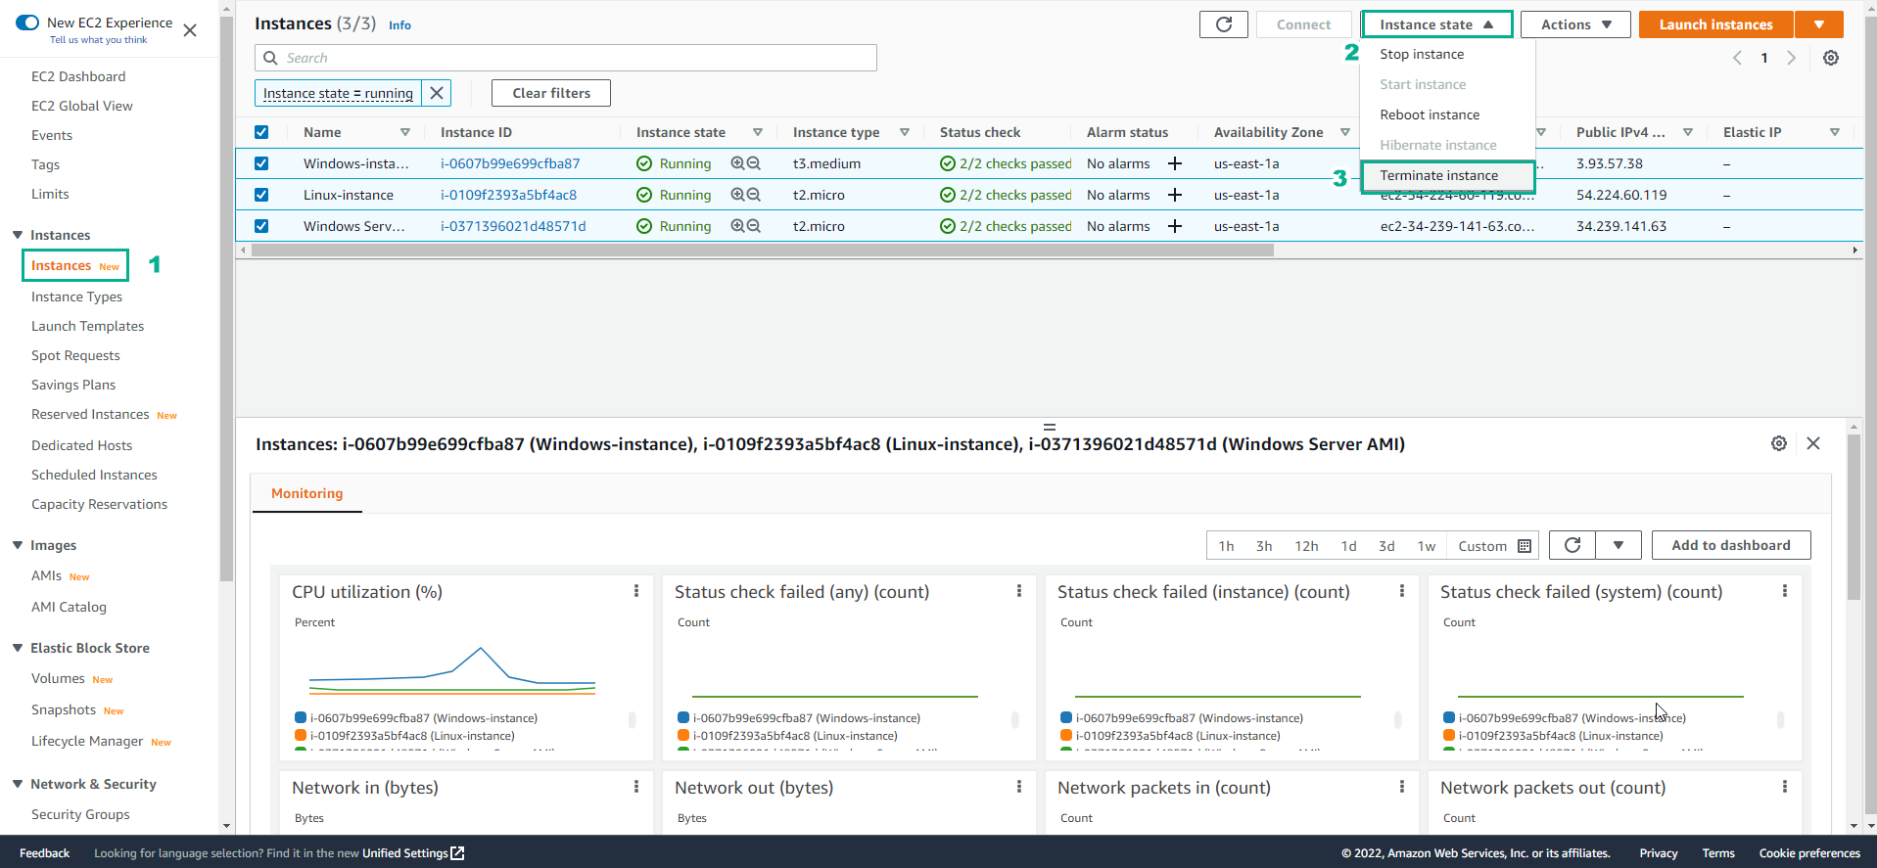Collapse Network & Security section
The image size is (1877, 868).
point(18,784)
